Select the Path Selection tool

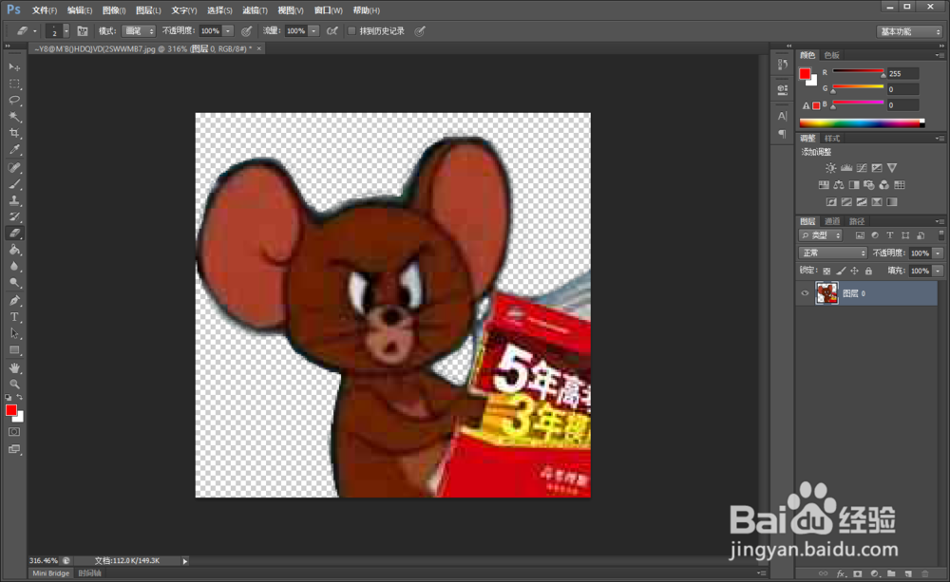(14, 333)
